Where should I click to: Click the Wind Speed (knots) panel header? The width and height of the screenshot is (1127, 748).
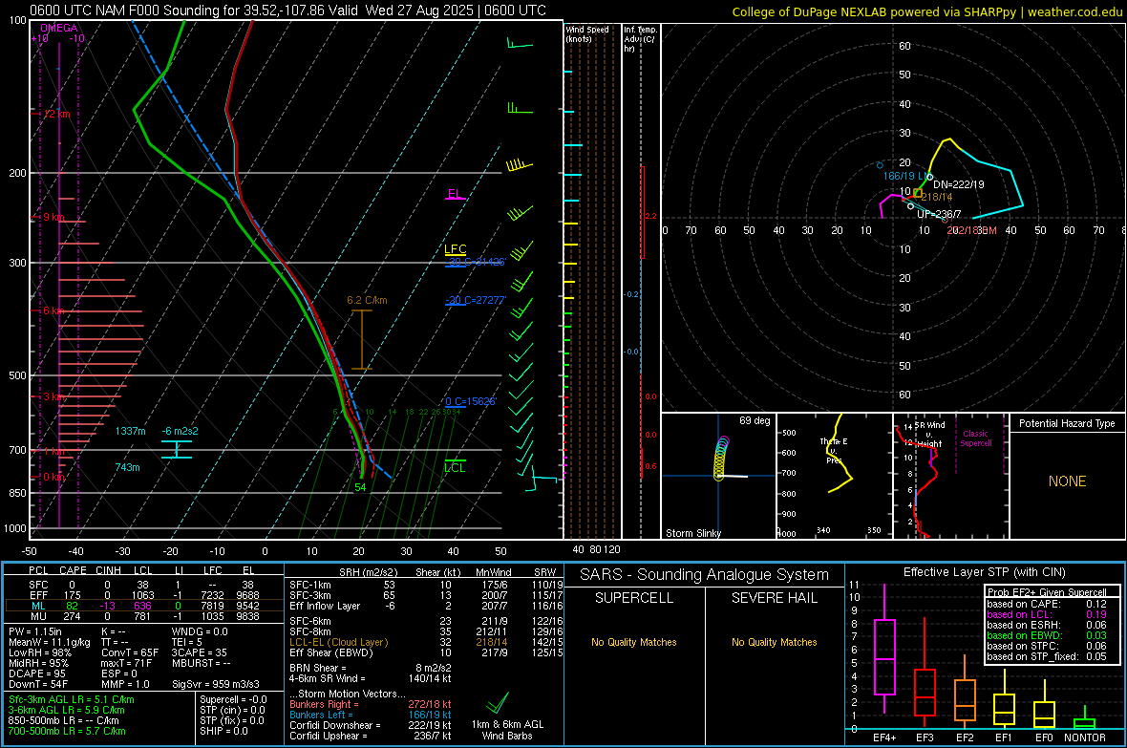tap(587, 33)
